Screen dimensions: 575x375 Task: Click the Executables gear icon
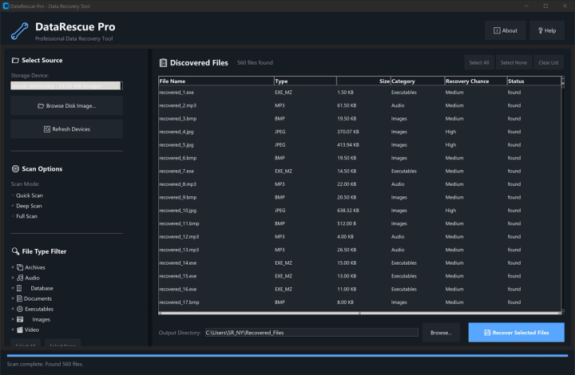[20, 309]
